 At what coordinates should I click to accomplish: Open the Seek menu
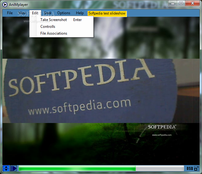pyautogui.click(x=48, y=13)
